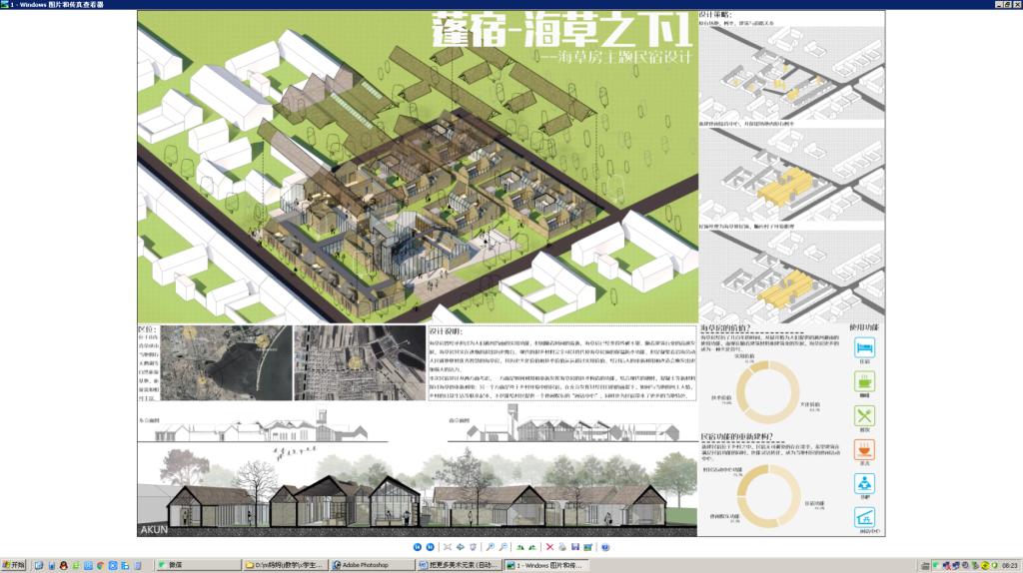Delete the image with red X
Image resolution: width=1023 pixels, height=573 pixels.
tap(549, 547)
